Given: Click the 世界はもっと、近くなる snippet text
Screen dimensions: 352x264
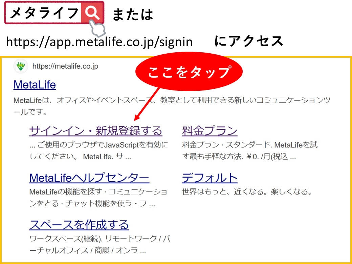Looking at the screenshot, I should (247, 192).
